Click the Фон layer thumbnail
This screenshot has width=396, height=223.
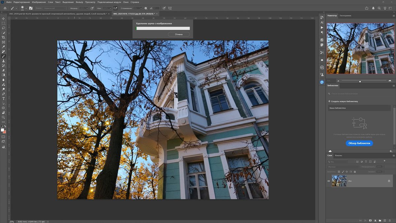(x=339, y=181)
